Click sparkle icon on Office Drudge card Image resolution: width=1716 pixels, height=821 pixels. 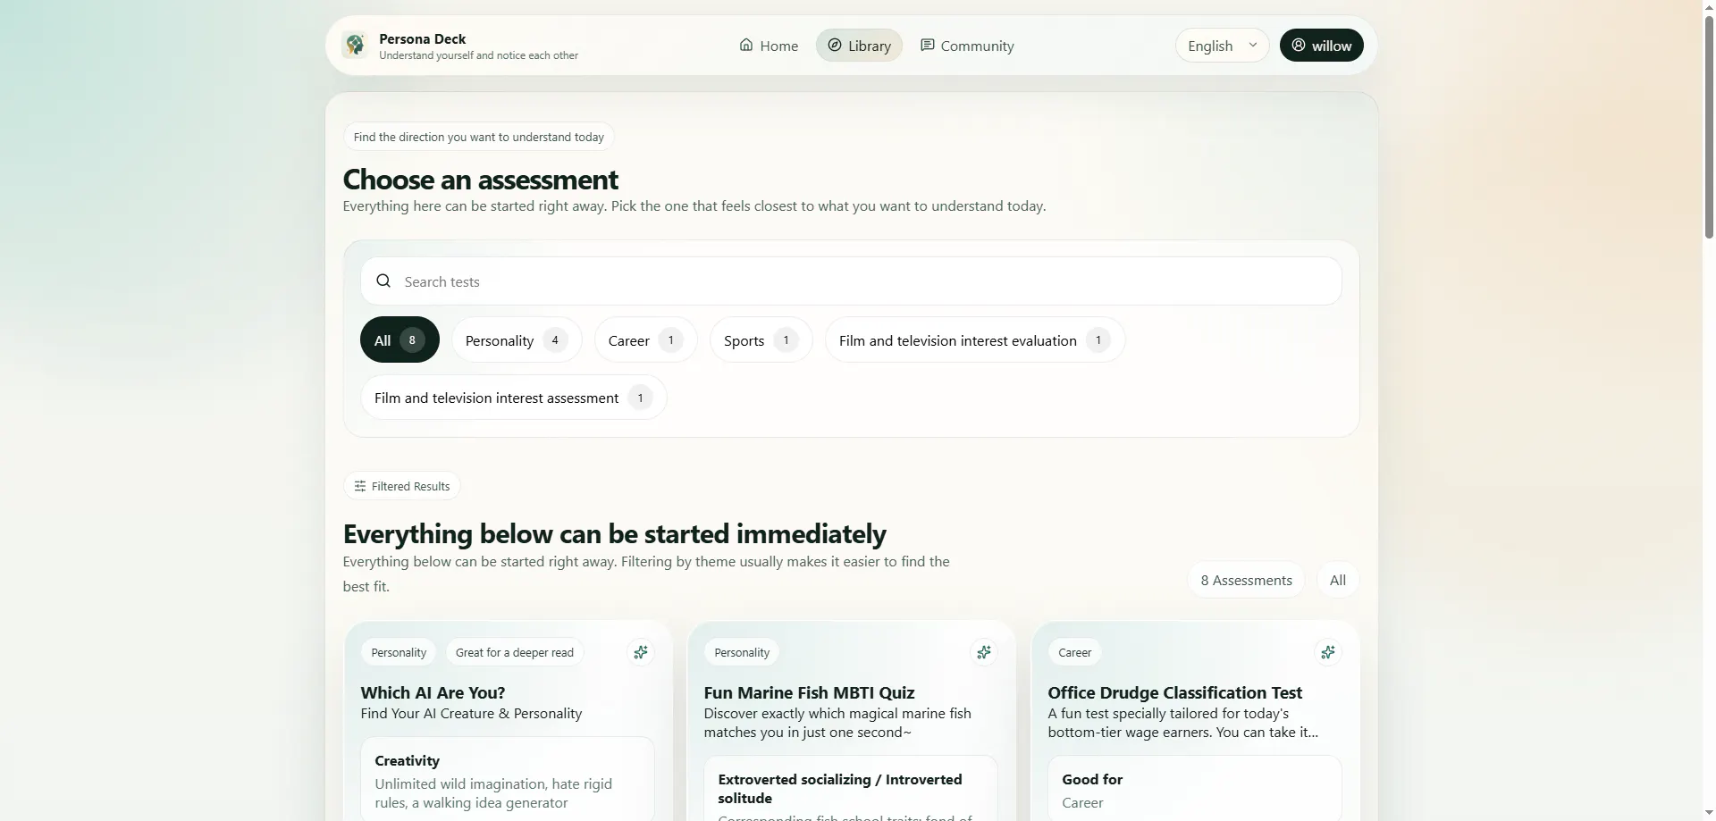(1328, 652)
